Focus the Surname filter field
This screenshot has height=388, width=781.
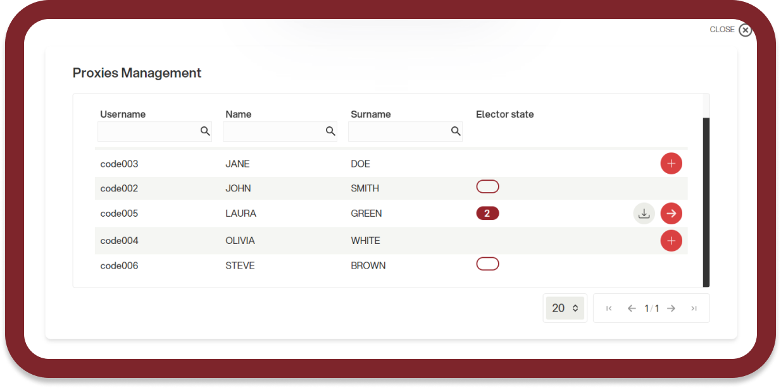pyautogui.click(x=405, y=131)
